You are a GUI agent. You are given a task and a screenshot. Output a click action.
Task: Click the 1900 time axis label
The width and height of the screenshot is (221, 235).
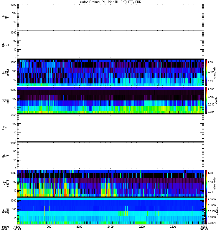48,226
